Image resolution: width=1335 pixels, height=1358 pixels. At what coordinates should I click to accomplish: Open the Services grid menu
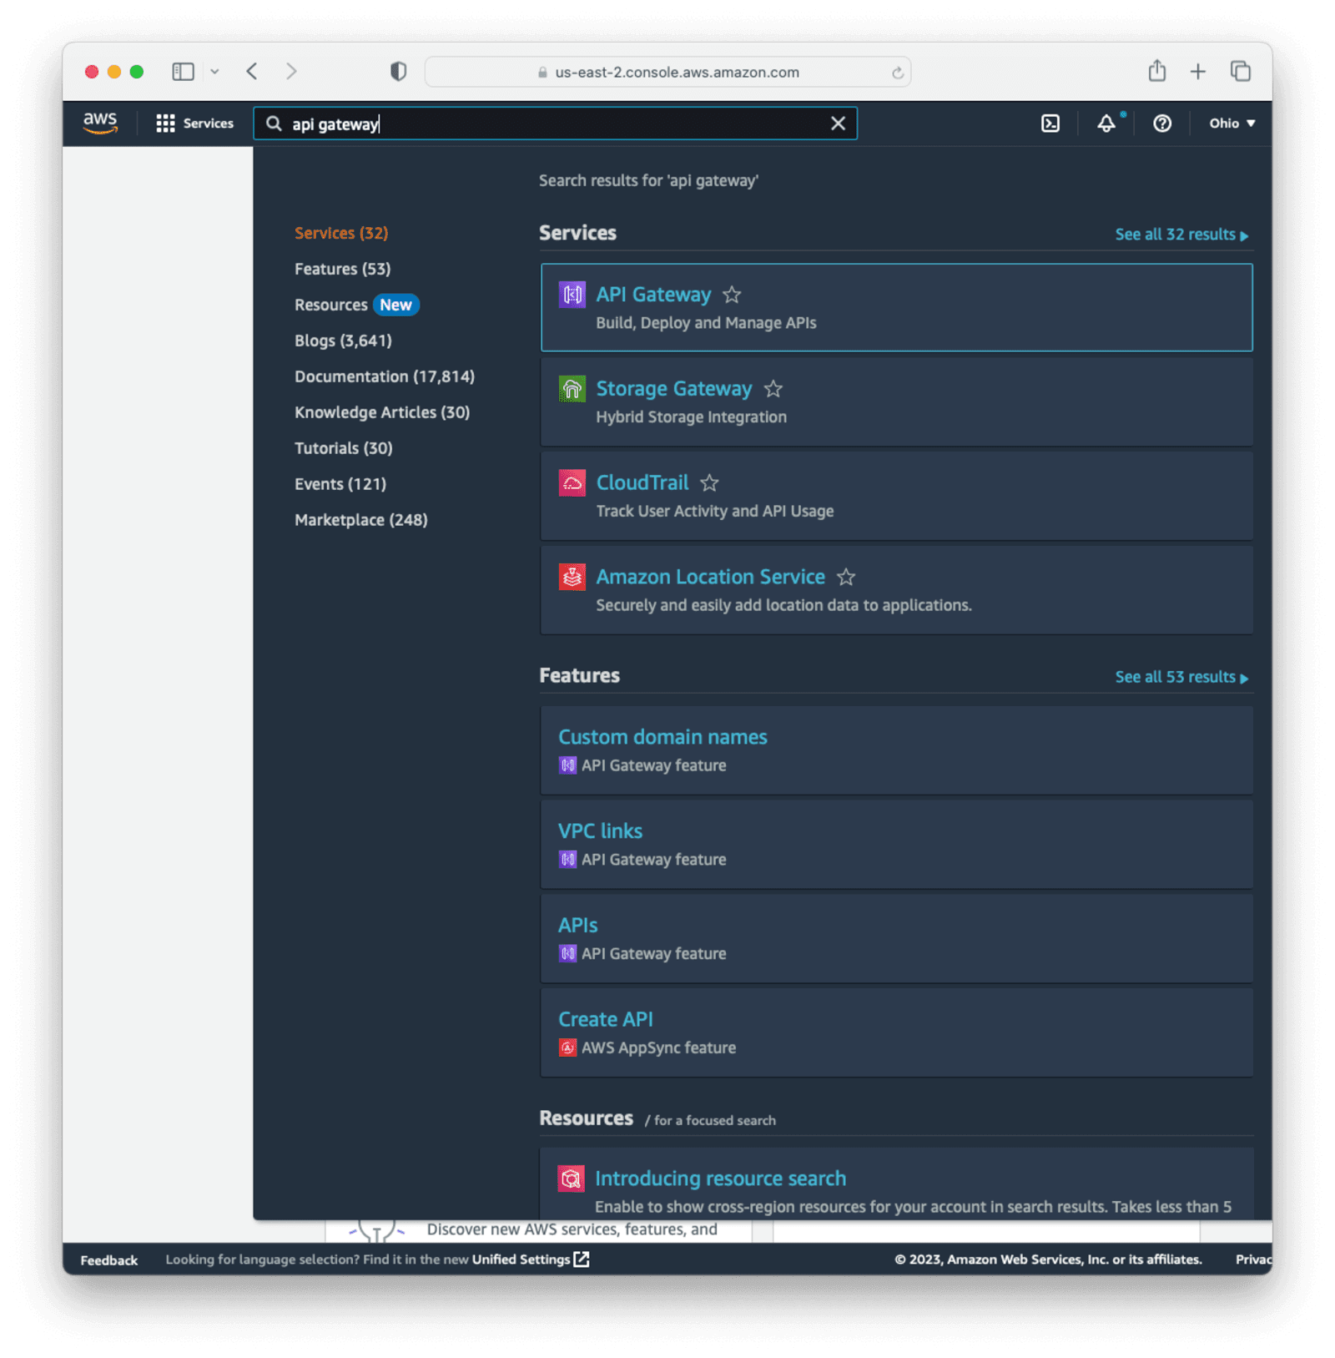(195, 124)
